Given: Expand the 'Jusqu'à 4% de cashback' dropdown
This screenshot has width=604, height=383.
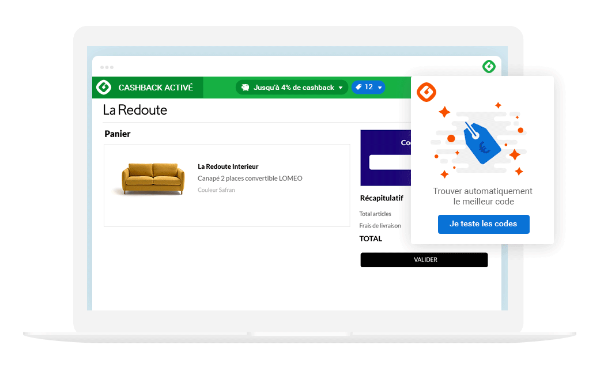Looking at the screenshot, I should (292, 88).
